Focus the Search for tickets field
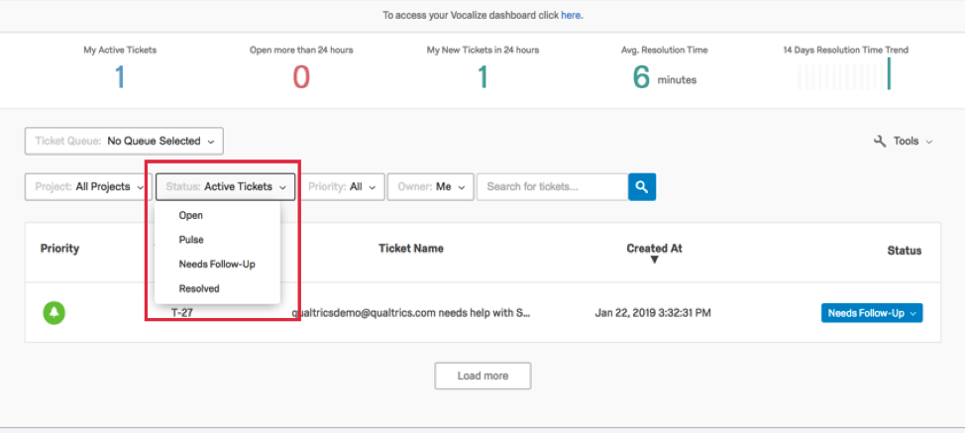This screenshot has height=433, width=965. pyautogui.click(x=552, y=187)
